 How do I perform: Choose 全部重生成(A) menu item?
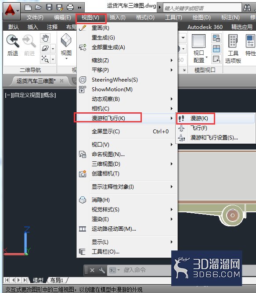127,47
